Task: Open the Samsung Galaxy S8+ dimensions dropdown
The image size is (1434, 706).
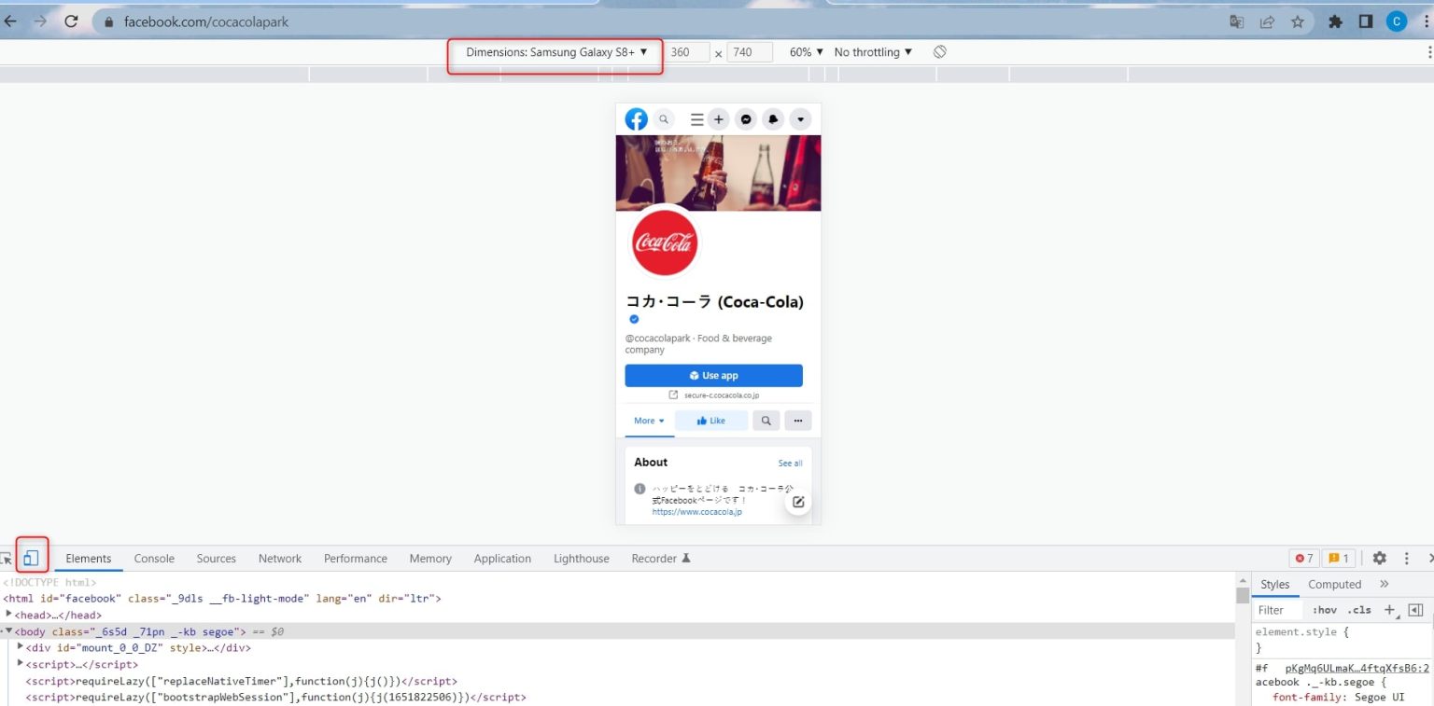Action: (554, 52)
